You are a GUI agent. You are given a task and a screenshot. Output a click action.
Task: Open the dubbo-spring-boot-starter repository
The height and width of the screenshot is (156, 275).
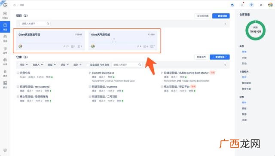[x=186, y=73]
